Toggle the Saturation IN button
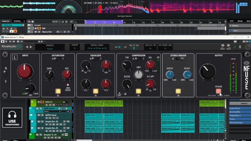 (x=58, y=91)
